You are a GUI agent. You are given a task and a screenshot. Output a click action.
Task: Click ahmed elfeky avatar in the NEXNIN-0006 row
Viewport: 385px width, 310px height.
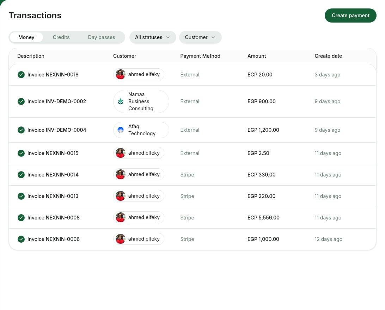coord(121,239)
